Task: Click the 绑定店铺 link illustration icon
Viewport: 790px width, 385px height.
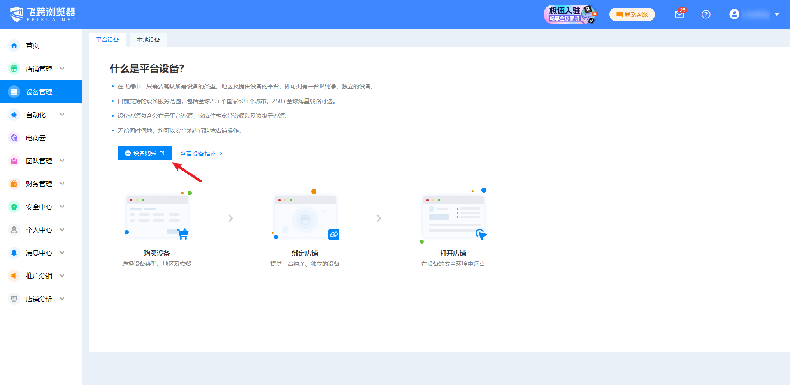Action: [x=334, y=234]
